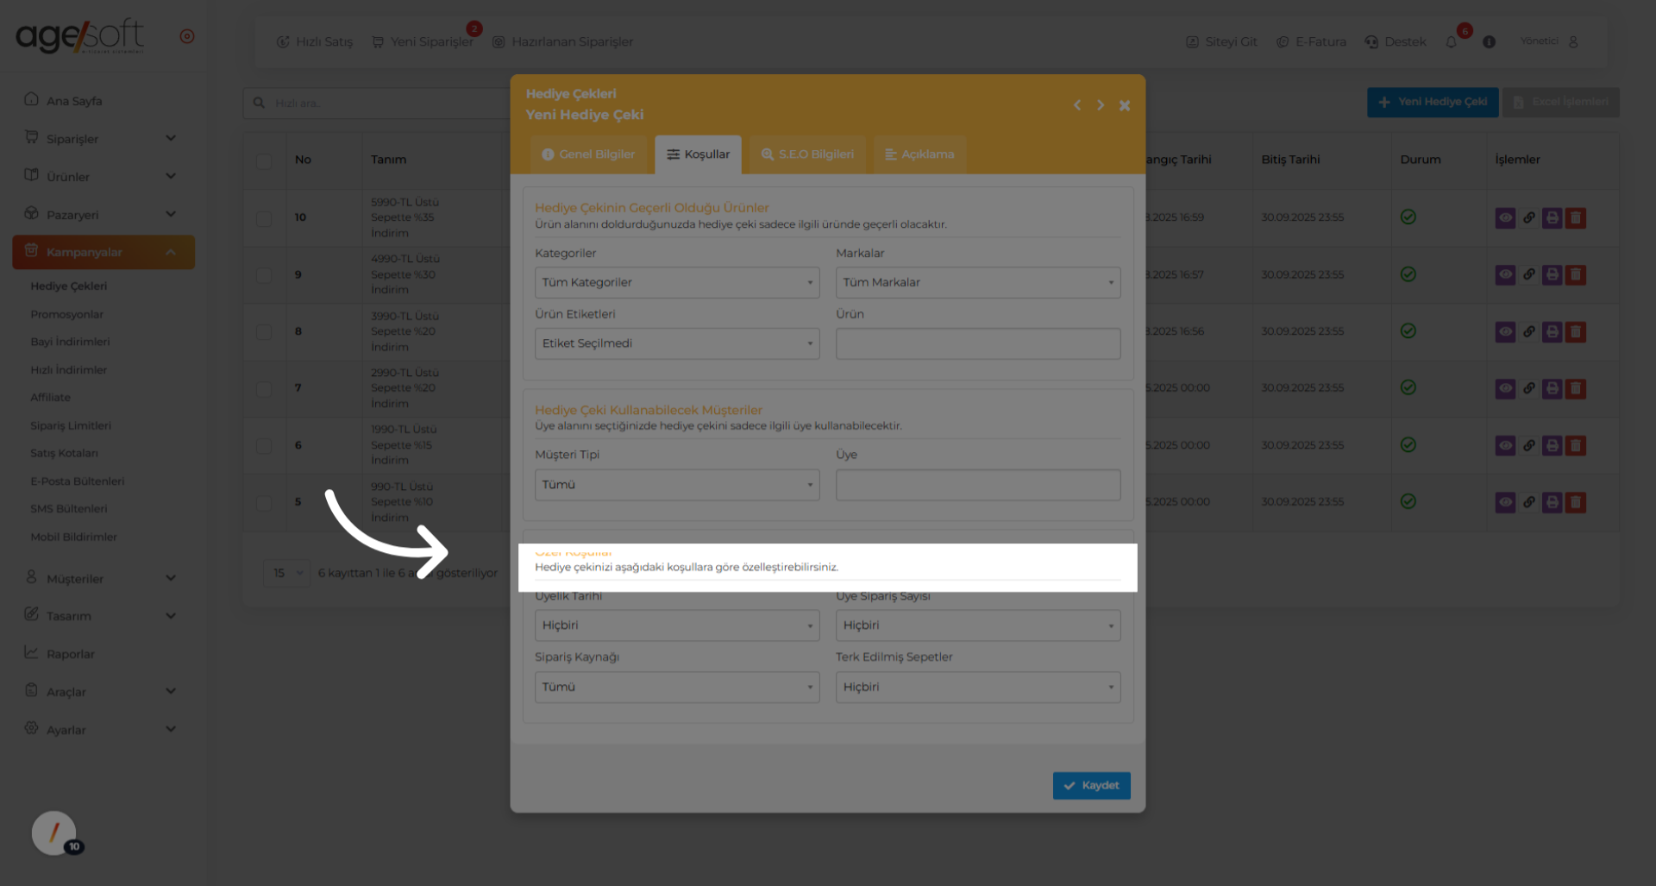This screenshot has height=886, width=1656.
Task: Close the Yeni Hediye Çeki dialog
Action: tap(1125, 105)
